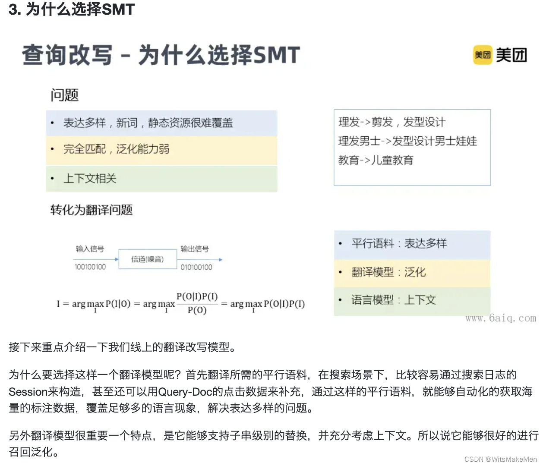Open the www.6aiq.com watermark link
Viewport: 543px width, 466px height.
tap(500, 318)
